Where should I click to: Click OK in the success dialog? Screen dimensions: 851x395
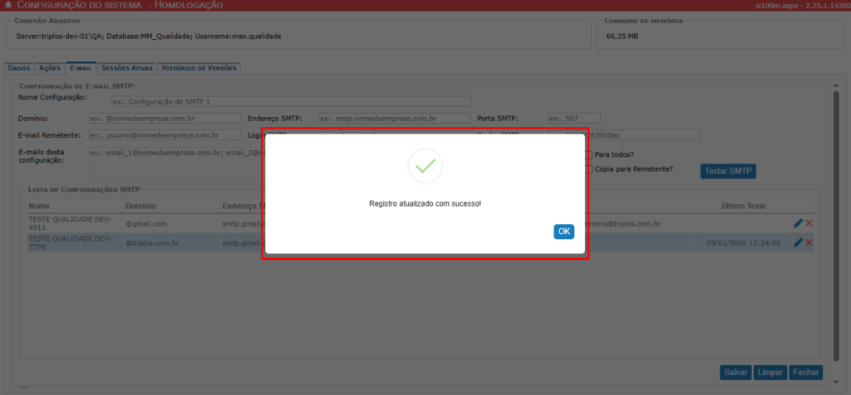[563, 232]
